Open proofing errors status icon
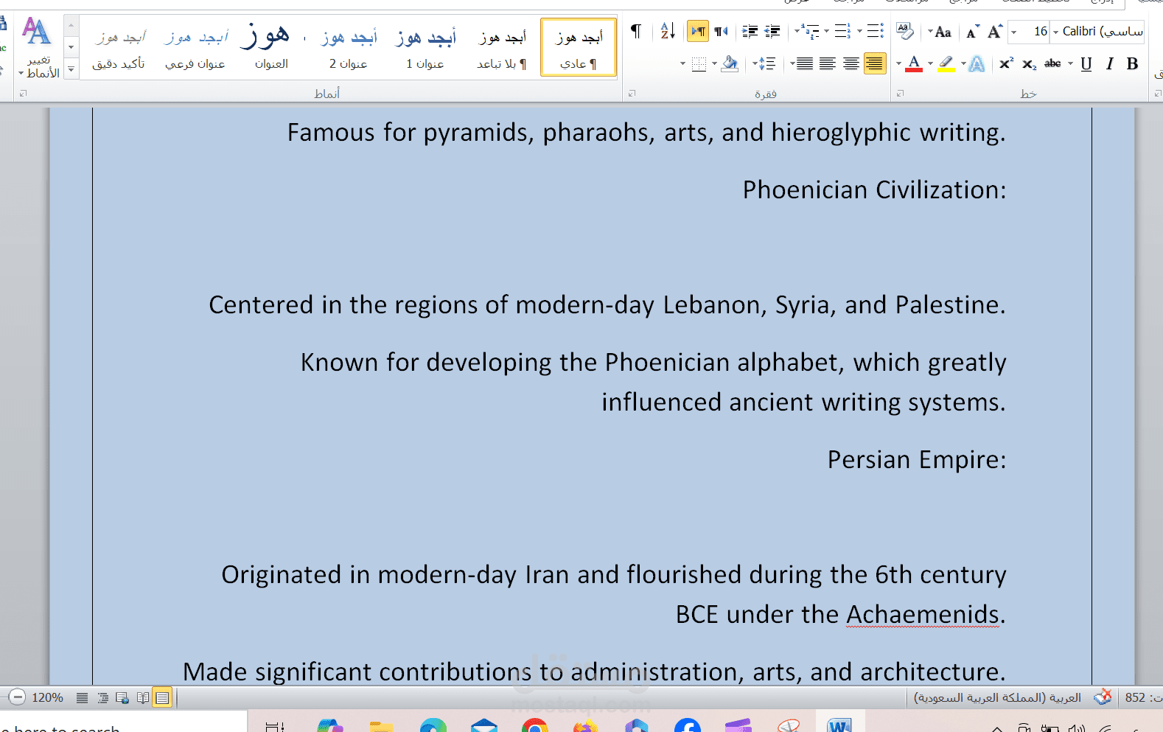Image resolution: width=1163 pixels, height=732 pixels. pos(1103,697)
